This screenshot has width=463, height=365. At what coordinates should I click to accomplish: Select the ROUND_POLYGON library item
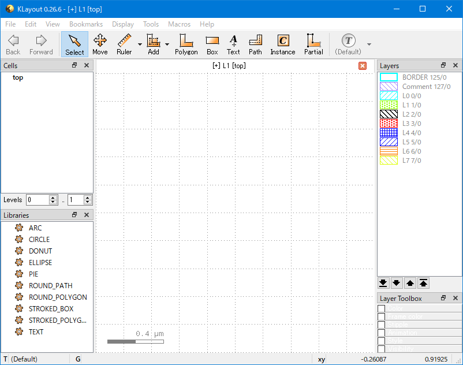coord(58,297)
